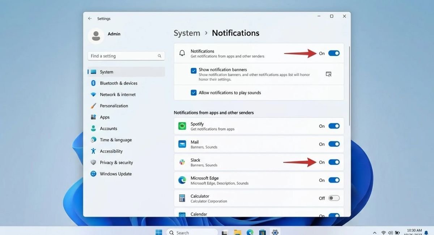Click the volume speaker icon in tray

(x=391, y=233)
